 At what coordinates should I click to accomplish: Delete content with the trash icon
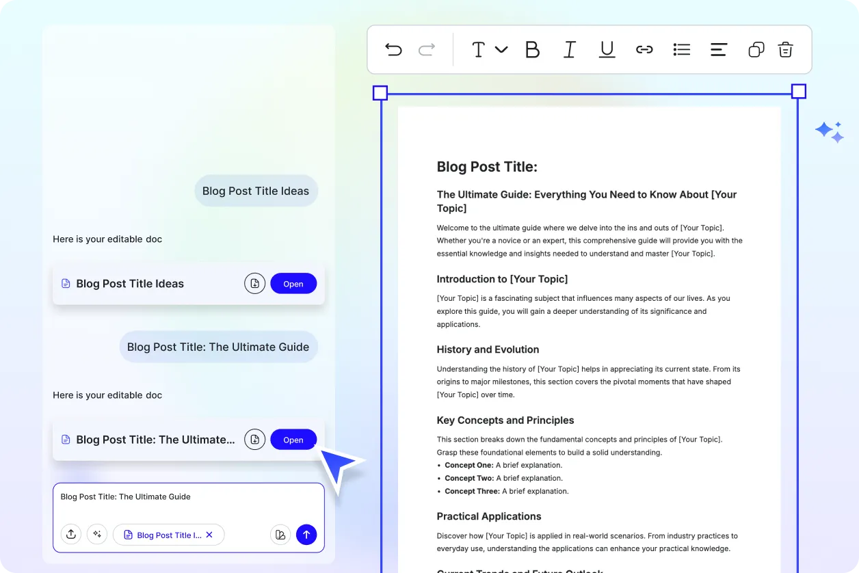pyautogui.click(x=785, y=49)
